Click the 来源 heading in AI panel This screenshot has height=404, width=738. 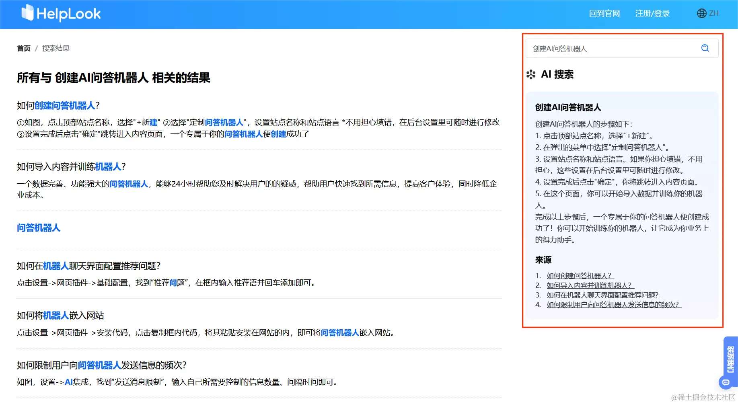coord(543,260)
